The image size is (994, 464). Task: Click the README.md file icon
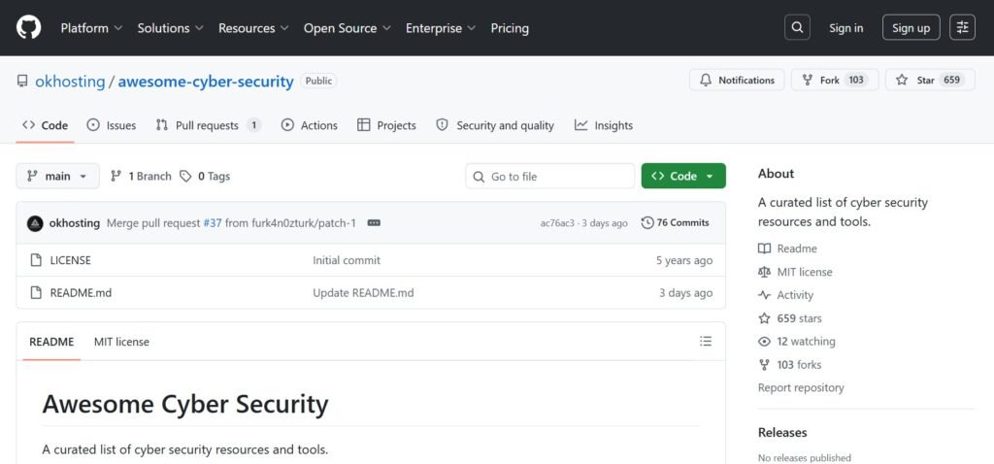click(36, 293)
